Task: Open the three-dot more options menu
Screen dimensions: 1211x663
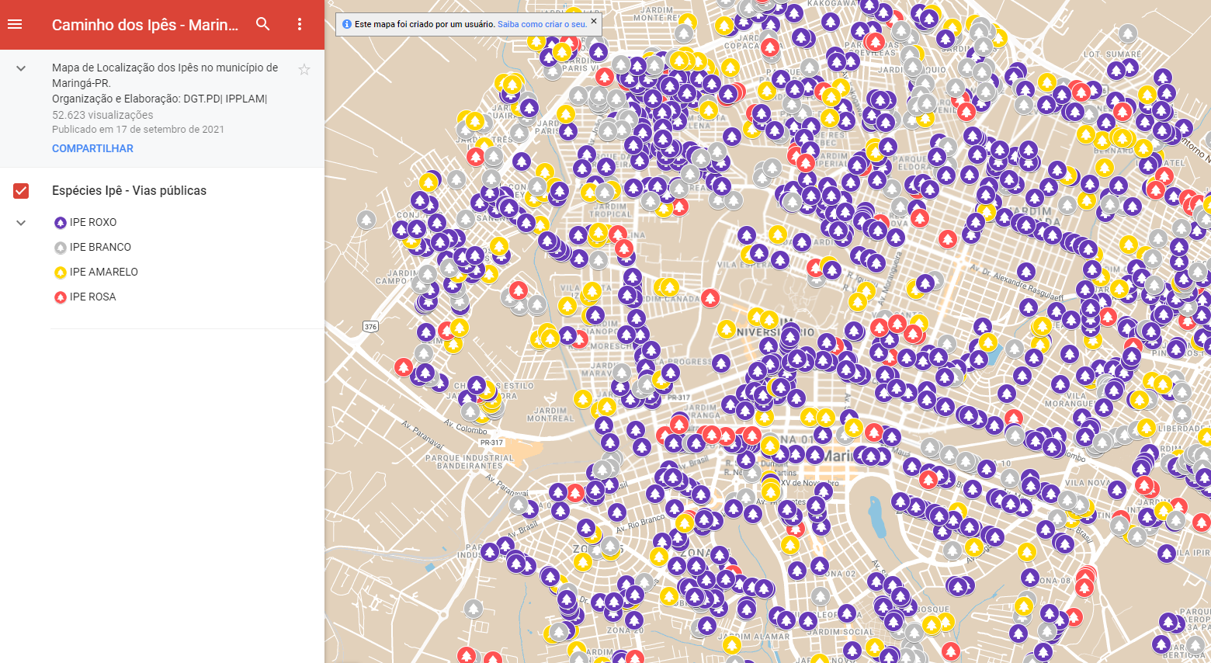Action: coord(300,24)
